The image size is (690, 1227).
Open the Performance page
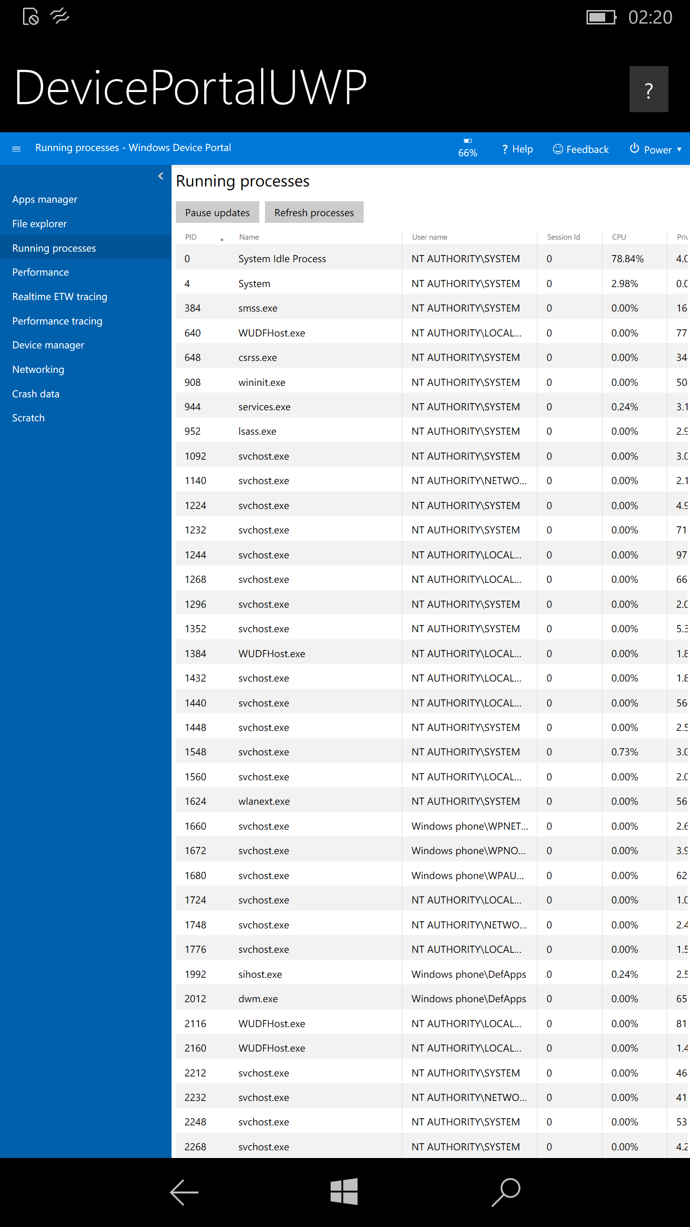point(86,272)
